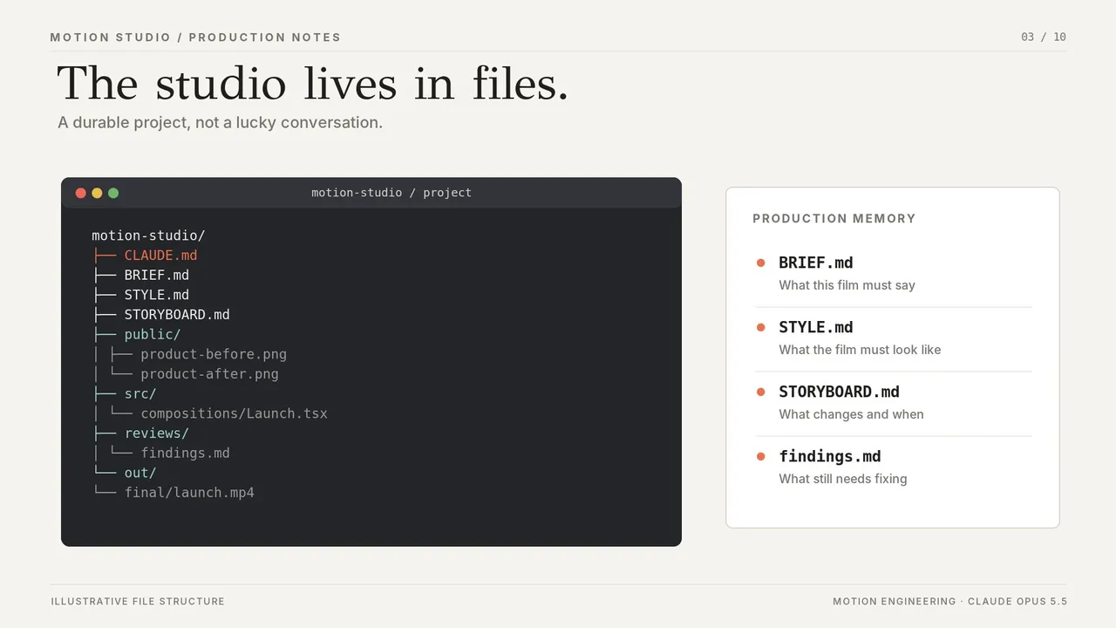Click the "The studio lives in files." title
The height and width of the screenshot is (628, 1116).
313,85
